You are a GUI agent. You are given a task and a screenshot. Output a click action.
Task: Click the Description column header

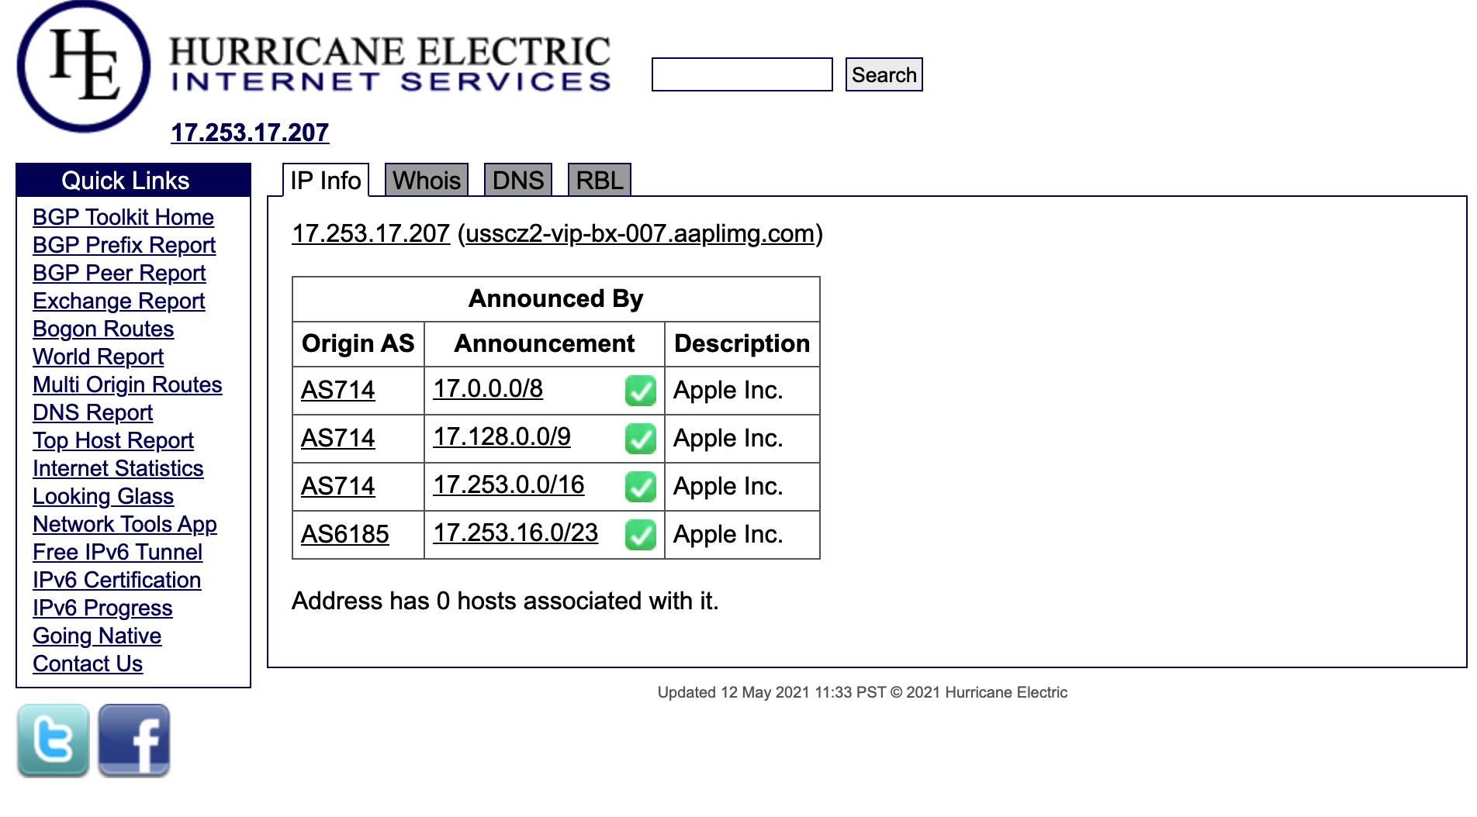pyautogui.click(x=742, y=343)
